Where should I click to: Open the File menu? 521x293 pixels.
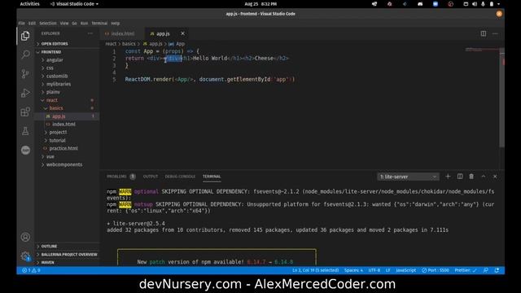(22, 24)
